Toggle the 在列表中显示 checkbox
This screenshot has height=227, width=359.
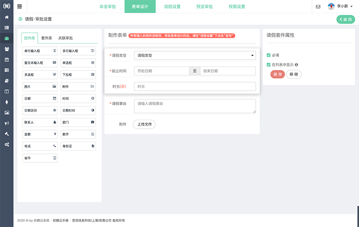268,65
